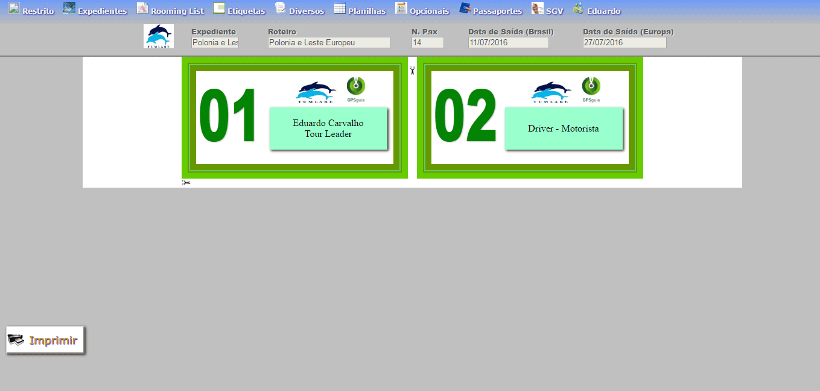Click the Restrito menu icon
The width and height of the screenshot is (820, 391).
click(14, 8)
